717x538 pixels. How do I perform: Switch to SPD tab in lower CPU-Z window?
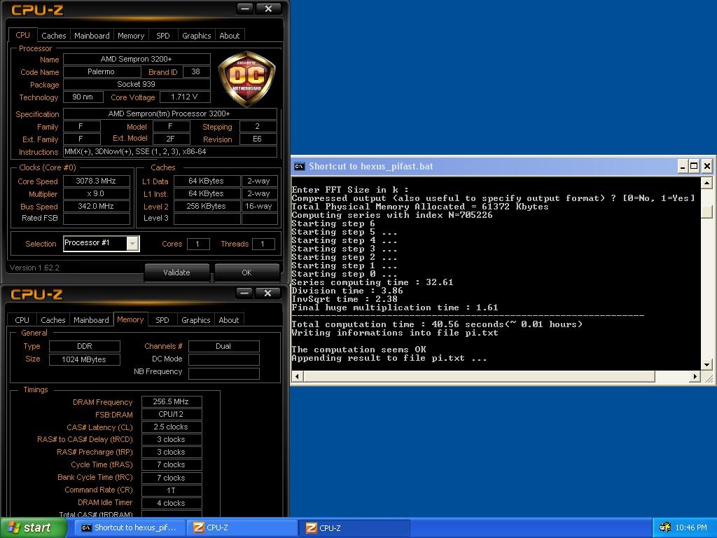162,320
